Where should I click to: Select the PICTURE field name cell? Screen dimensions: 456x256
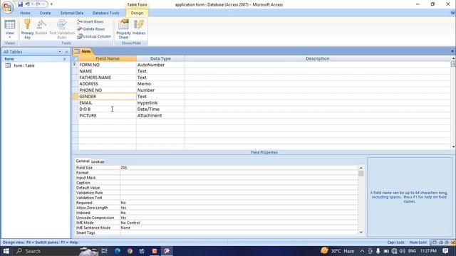tap(108, 115)
